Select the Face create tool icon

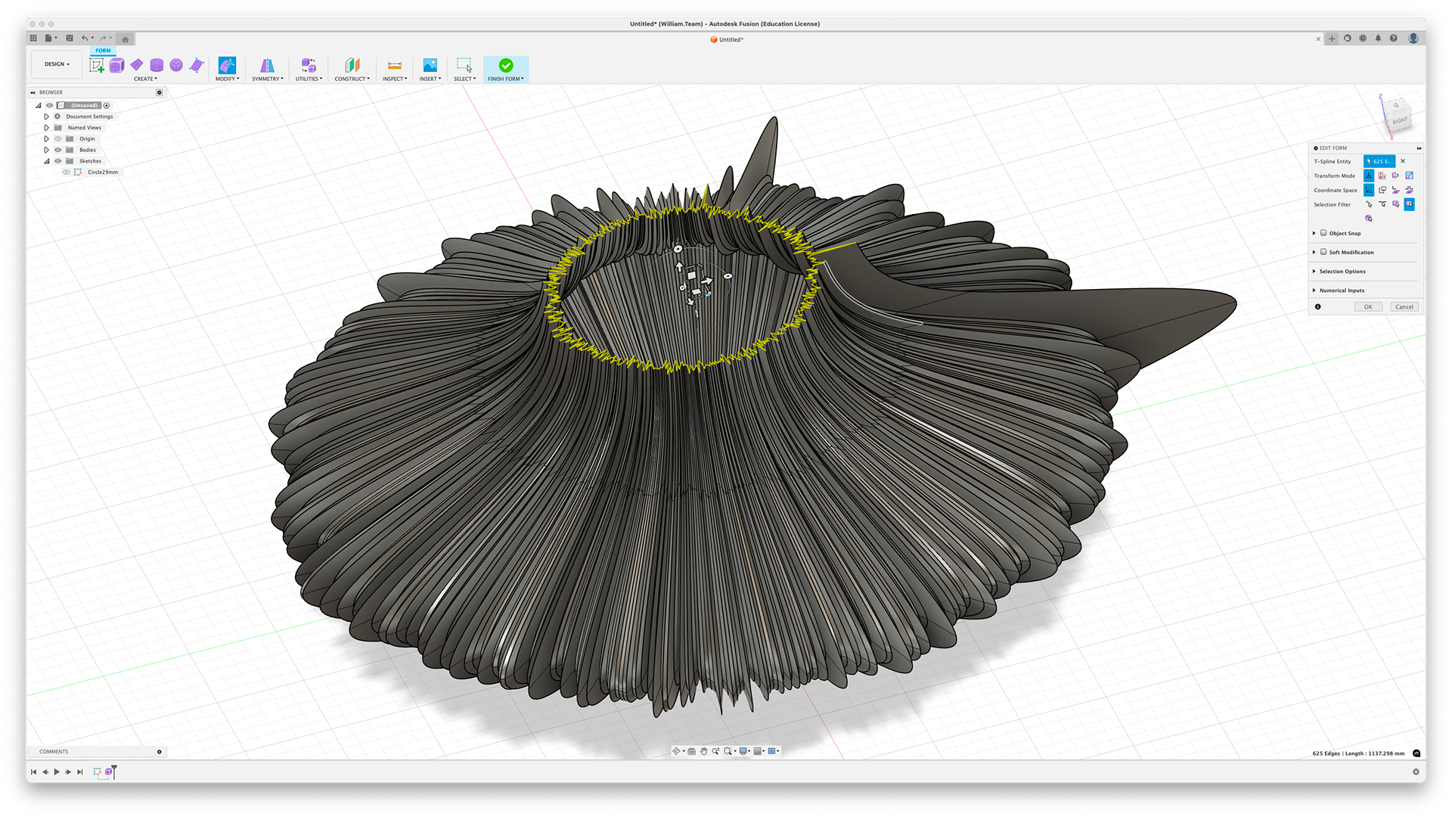(x=197, y=65)
